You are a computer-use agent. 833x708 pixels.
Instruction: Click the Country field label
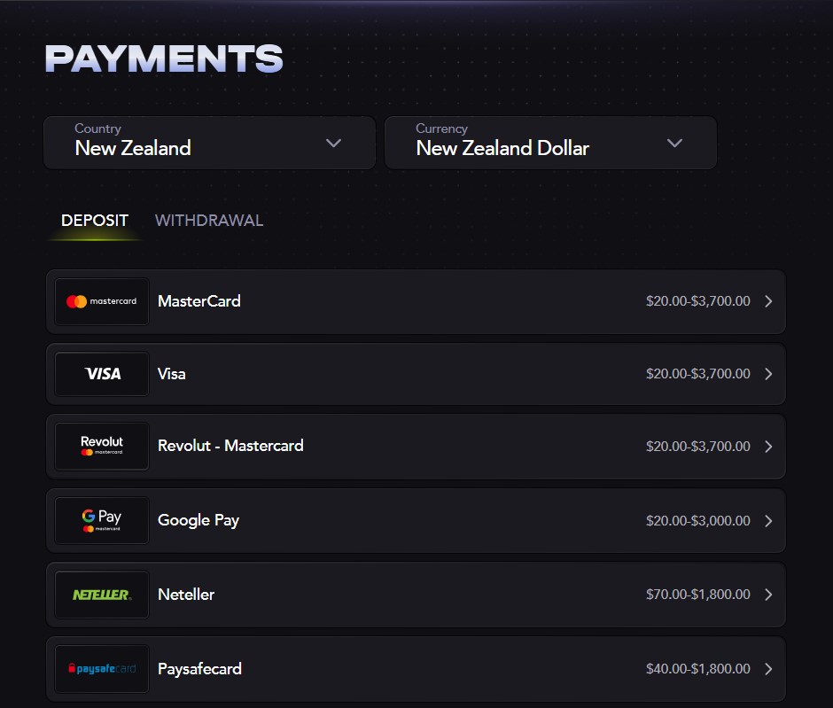97,128
